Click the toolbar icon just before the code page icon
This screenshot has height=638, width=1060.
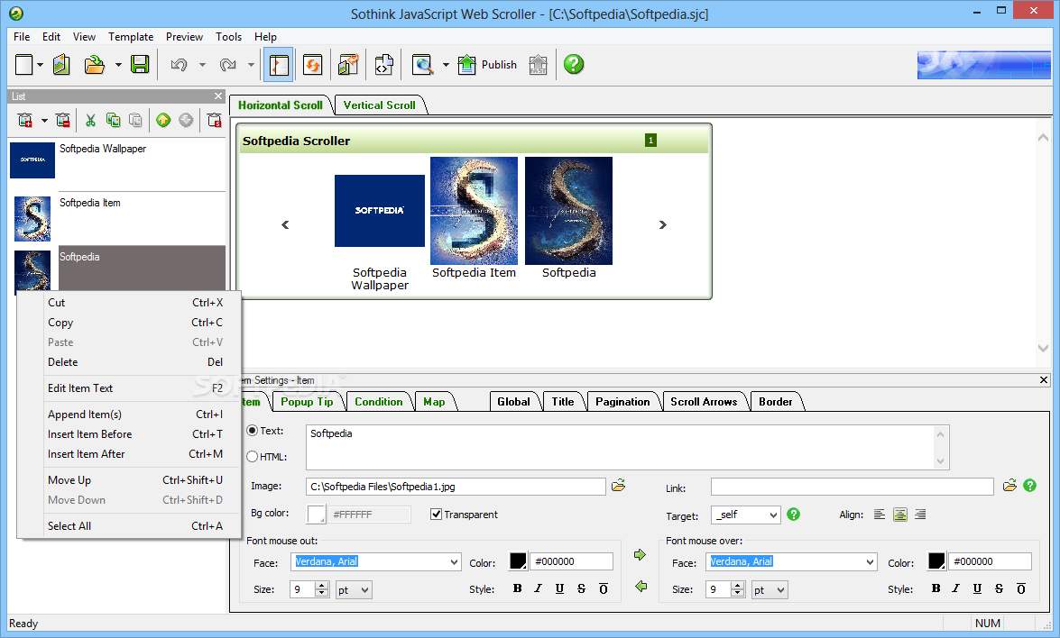(x=348, y=65)
